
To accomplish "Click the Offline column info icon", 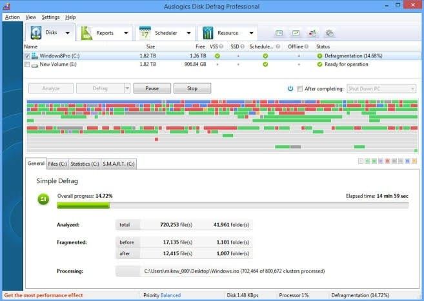I will click(307, 46).
